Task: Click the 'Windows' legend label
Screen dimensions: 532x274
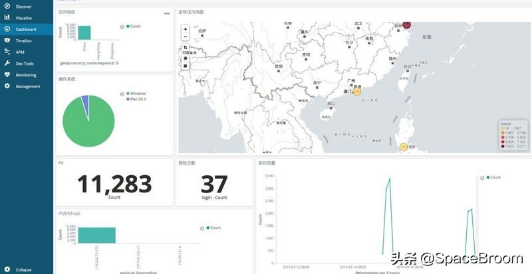Action: tap(138, 93)
